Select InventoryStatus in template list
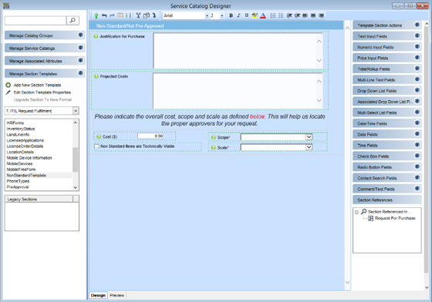The image size is (432, 302). click(21, 129)
